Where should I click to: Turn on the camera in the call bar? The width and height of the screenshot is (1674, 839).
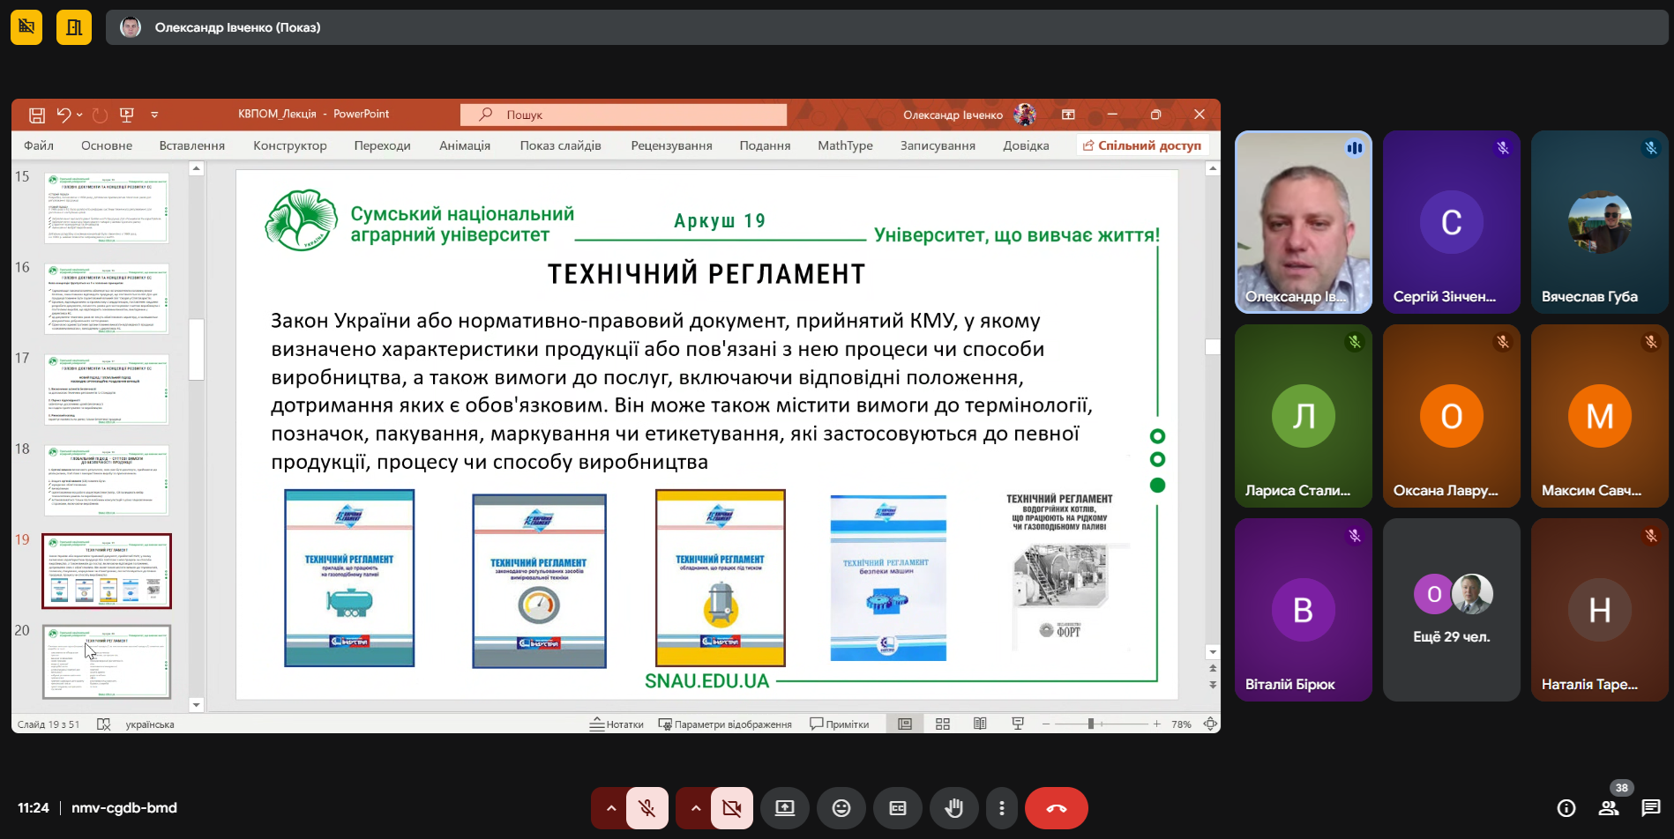[731, 808]
